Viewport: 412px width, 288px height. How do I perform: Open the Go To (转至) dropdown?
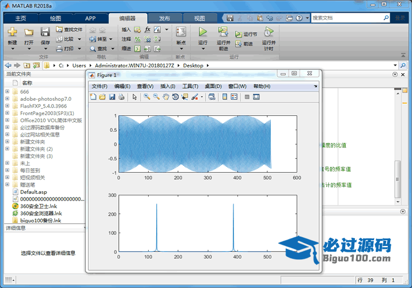111,39
